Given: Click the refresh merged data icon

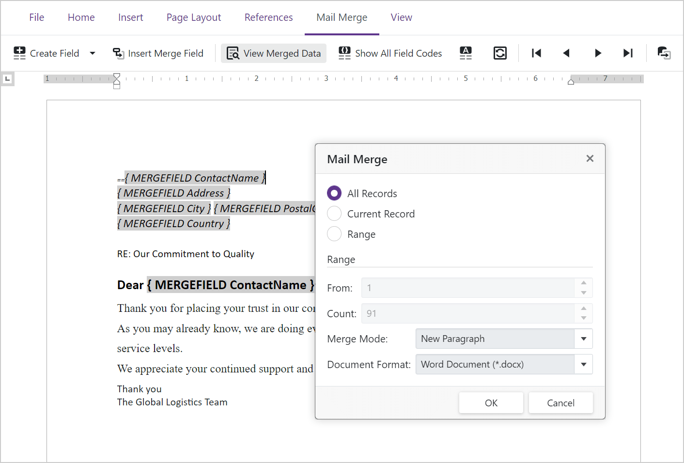Looking at the screenshot, I should [x=500, y=53].
